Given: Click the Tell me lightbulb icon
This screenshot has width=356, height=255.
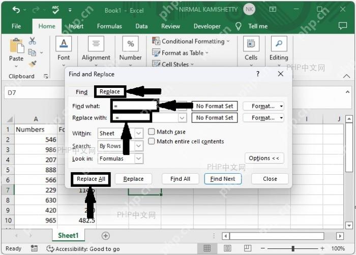Looking at the screenshot, I should tap(238, 26).
